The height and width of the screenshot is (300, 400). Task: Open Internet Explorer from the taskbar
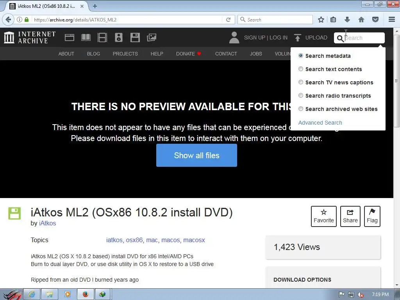click(x=32, y=295)
